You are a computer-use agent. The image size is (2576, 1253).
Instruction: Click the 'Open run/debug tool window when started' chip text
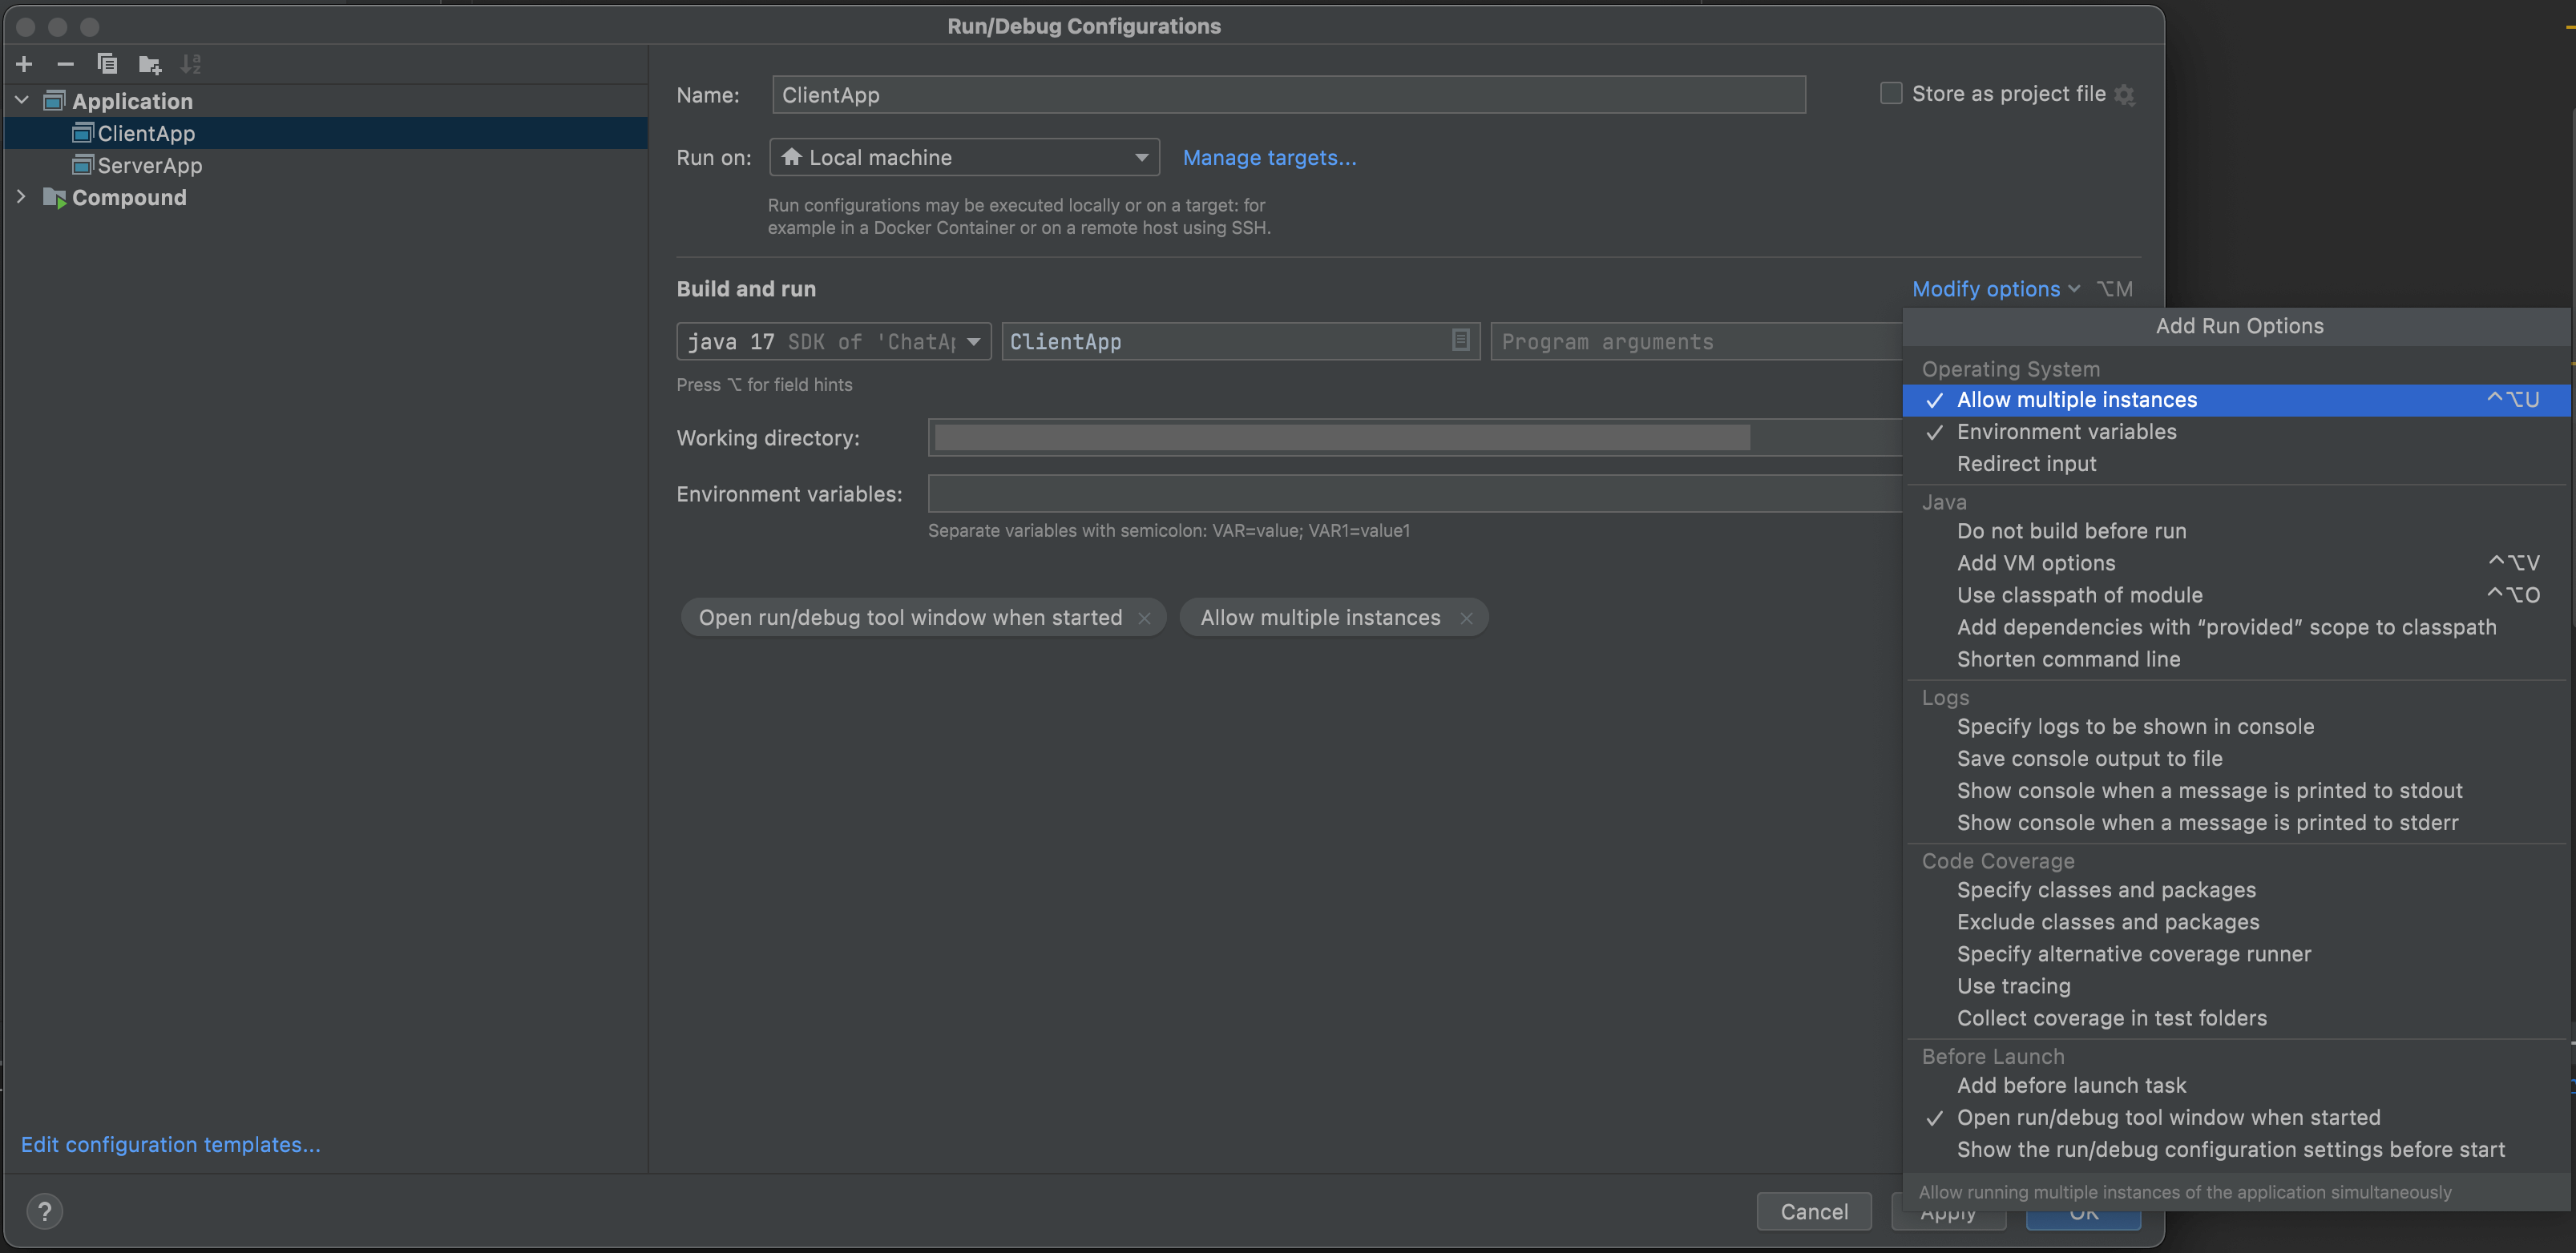(910, 618)
